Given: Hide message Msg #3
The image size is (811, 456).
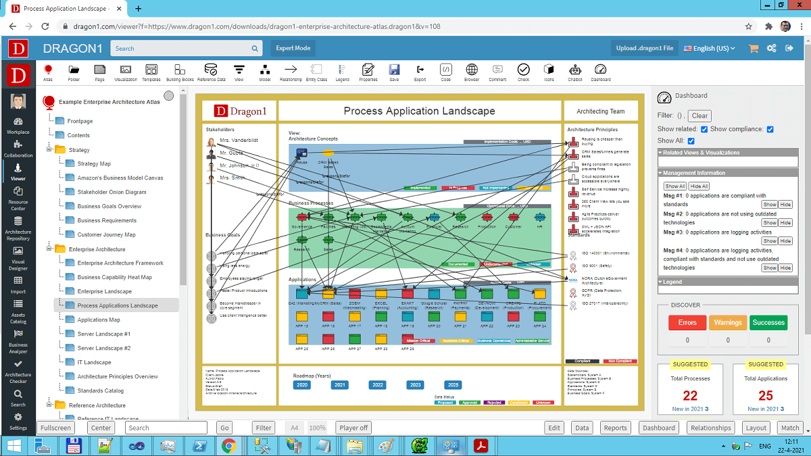Looking at the screenshot, I should point(785,240).
